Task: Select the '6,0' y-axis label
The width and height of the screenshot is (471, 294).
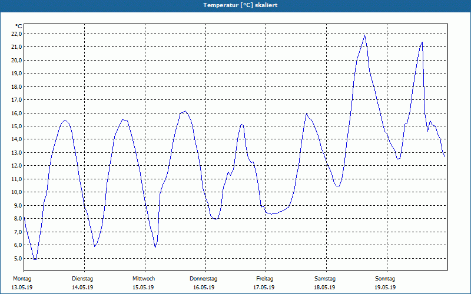Action: click(x=18, y=245)
